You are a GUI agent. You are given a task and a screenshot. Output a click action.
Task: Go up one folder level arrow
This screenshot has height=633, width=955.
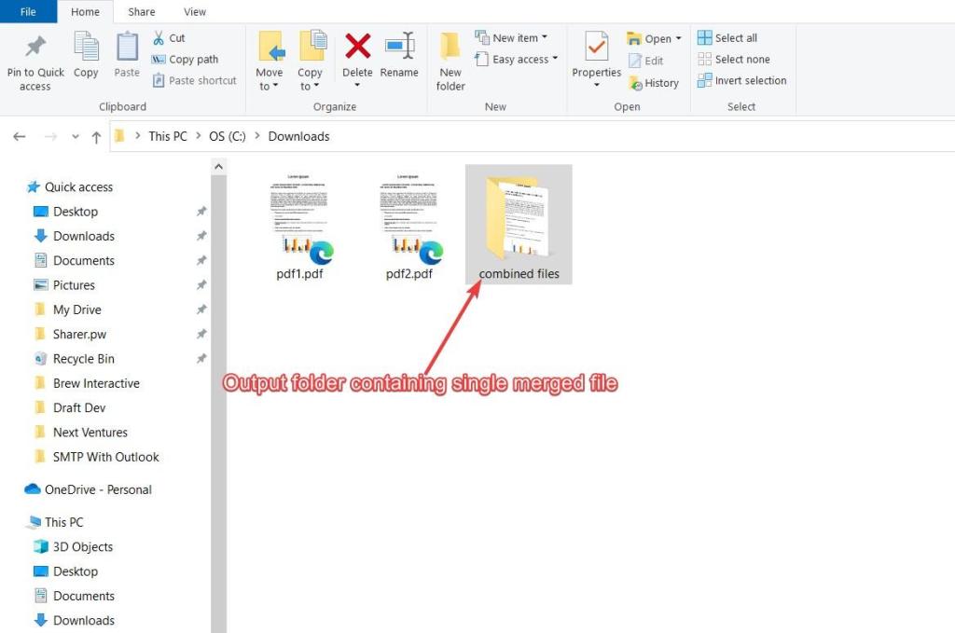click(x=96, y=137)
